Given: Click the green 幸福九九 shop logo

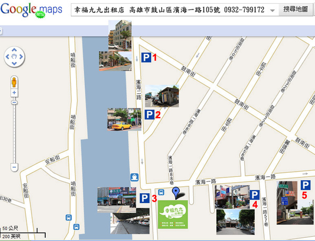Looking at the screenshot, I should point(173,214).
